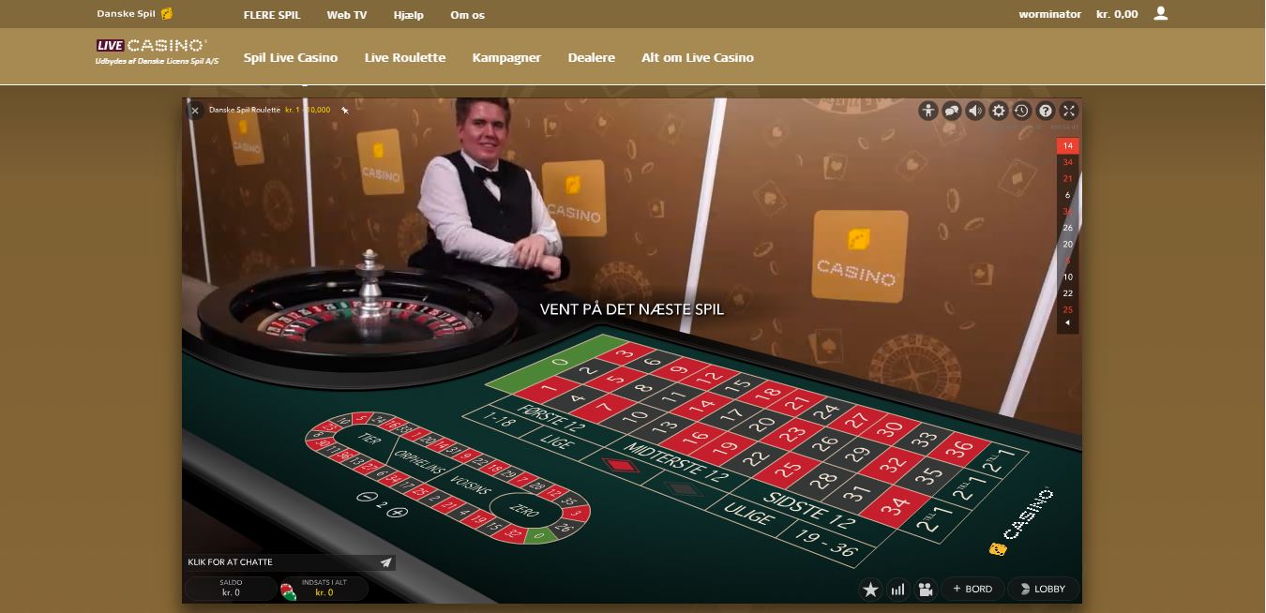
Task: Open the game settings gear
Action: [x=999, y=111]
